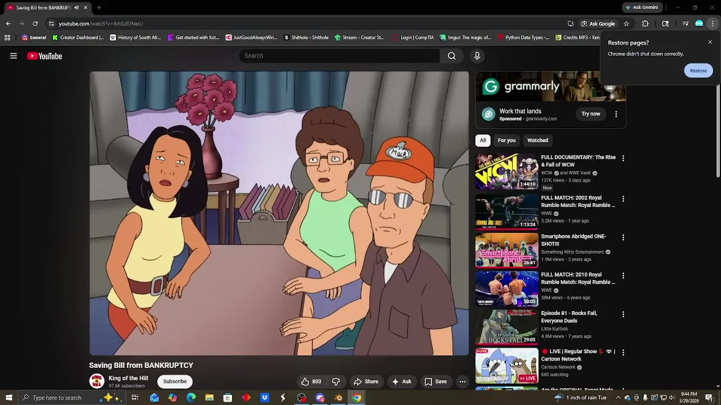Click the Ask Google button
This screenshot has height=405, width=721.
[x=598, y=24]
